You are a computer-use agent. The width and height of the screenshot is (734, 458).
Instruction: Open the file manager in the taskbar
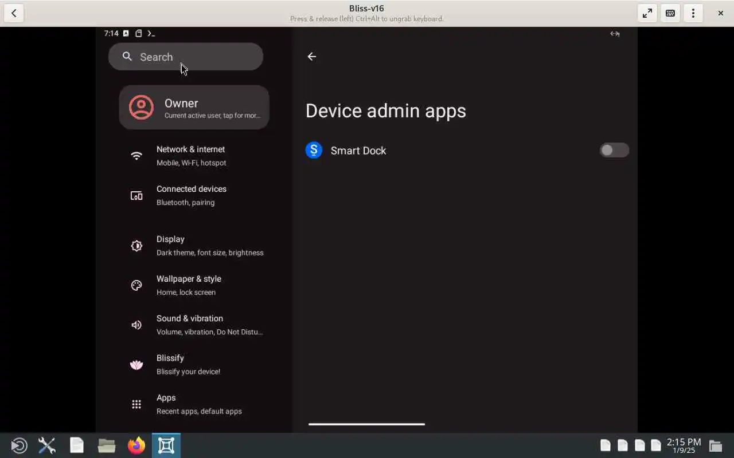point(107,445)
